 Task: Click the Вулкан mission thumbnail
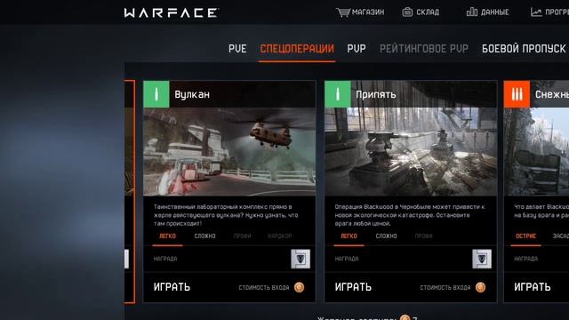(229, 152)
